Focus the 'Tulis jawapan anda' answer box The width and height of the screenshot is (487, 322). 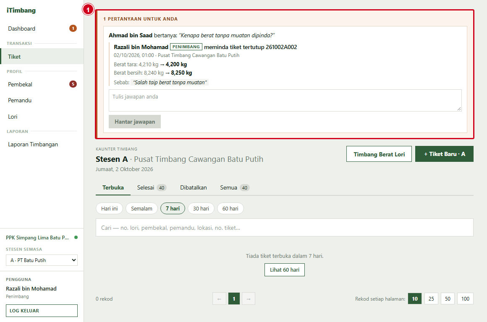click(285, 101)
